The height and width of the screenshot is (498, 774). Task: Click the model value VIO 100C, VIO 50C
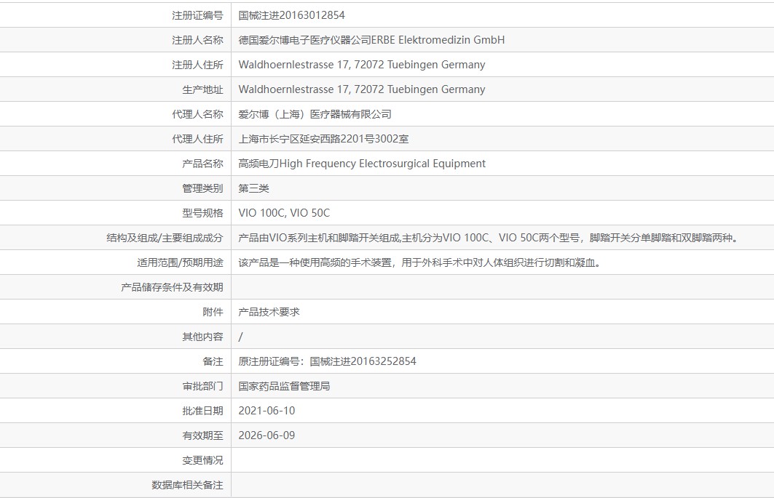point(284,213)
